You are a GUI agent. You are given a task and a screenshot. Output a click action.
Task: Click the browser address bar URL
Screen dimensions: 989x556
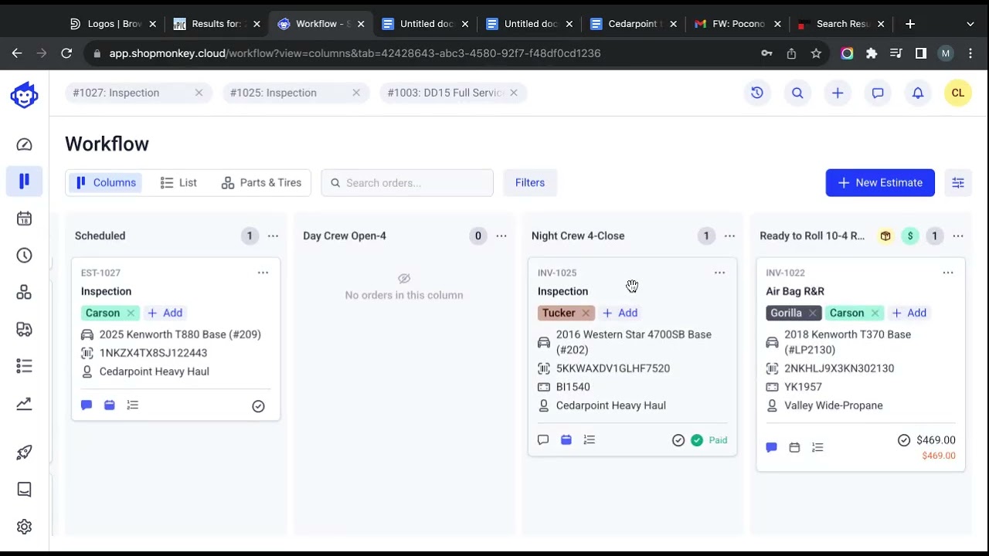[355, 53]
